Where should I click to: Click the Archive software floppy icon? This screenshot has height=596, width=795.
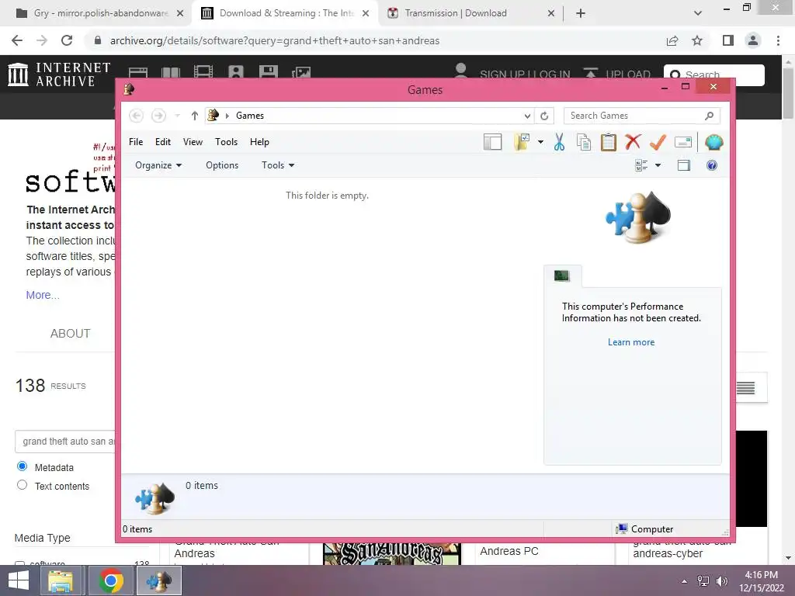[268, 72]
